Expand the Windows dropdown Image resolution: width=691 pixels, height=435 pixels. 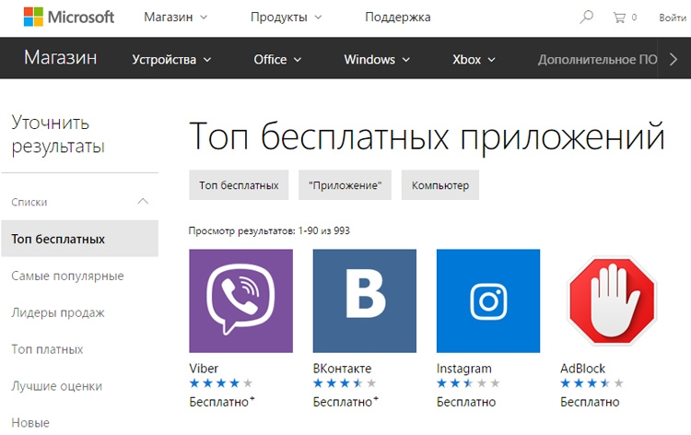coord(377,60)
